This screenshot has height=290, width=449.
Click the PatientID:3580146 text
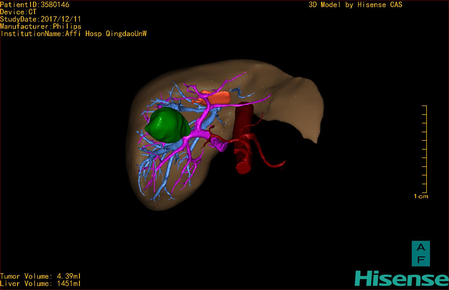point(35,5)
